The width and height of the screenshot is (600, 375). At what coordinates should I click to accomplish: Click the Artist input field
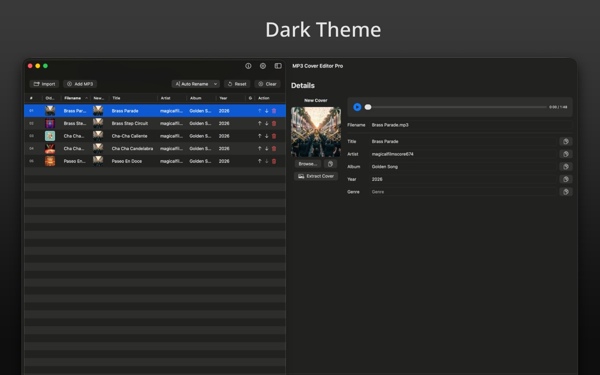click(463, 154)
